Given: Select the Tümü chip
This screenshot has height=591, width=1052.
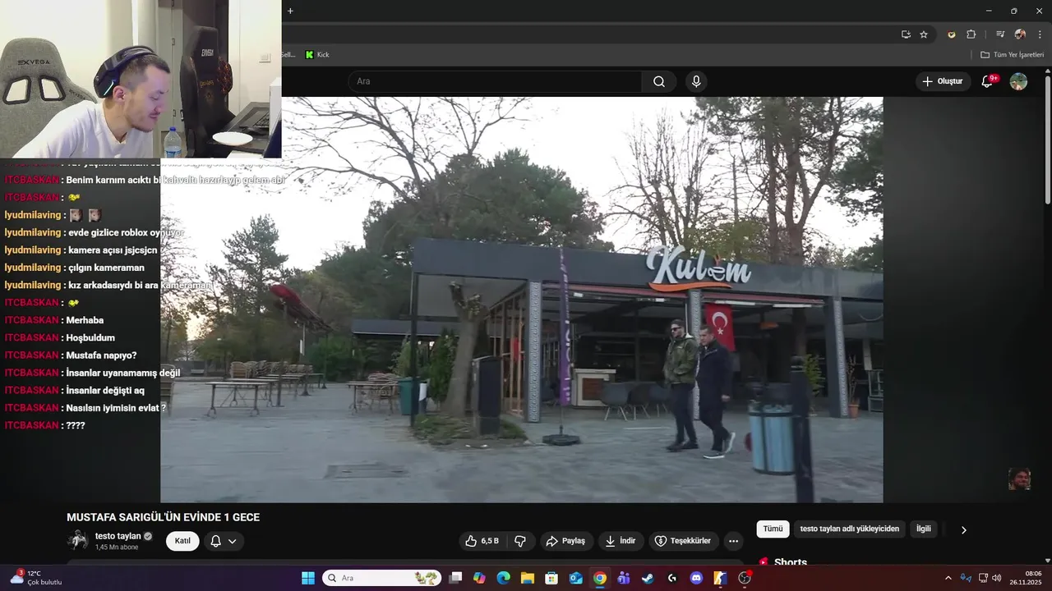Looking at the screenshot, I should pos(773,529).
